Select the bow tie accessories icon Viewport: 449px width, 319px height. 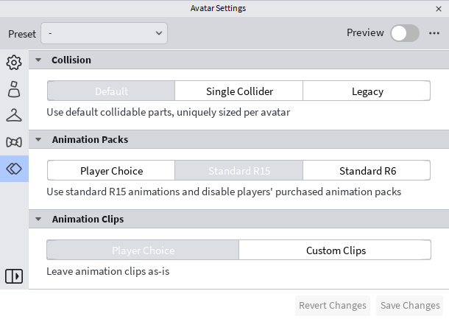[x=14, y=142]
